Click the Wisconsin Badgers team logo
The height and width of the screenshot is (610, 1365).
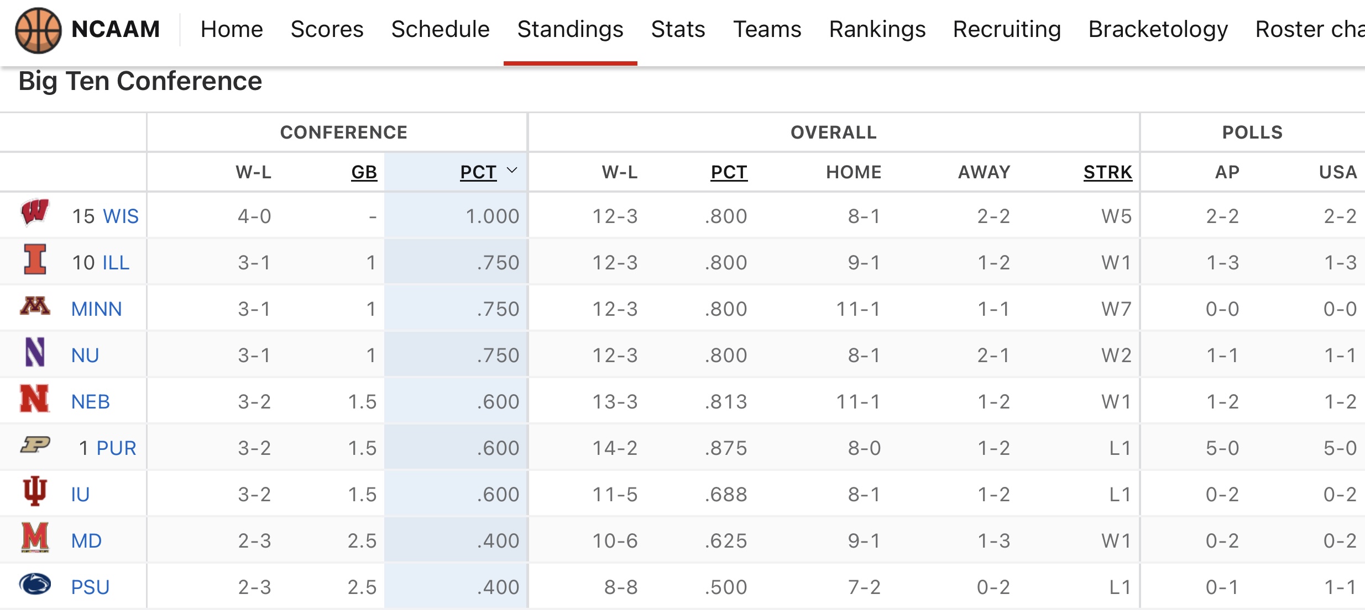tap(35, 213)
